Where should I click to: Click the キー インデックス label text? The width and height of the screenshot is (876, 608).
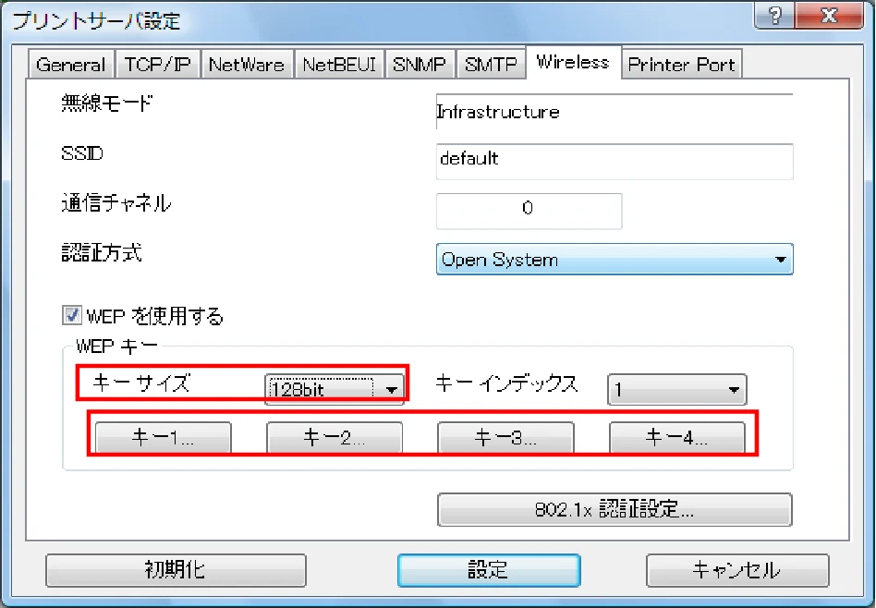[506, 383]
